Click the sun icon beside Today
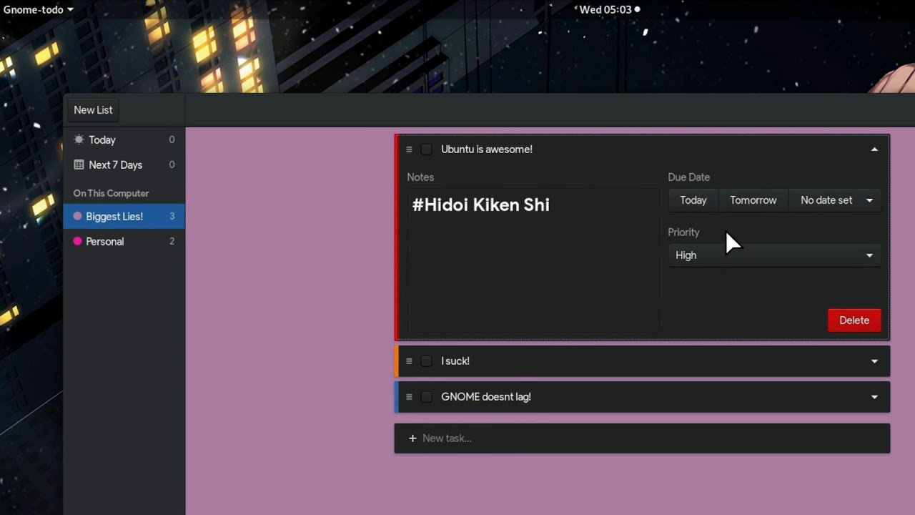The height and width of the screenshot is (515, 915). [x=79, y=139]
